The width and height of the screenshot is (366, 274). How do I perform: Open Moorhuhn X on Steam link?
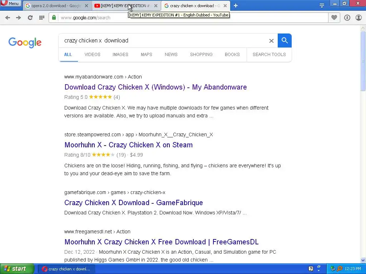coord(128,145)
